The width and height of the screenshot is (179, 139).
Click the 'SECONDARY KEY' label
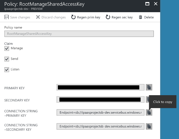click(x=17, y=100)
